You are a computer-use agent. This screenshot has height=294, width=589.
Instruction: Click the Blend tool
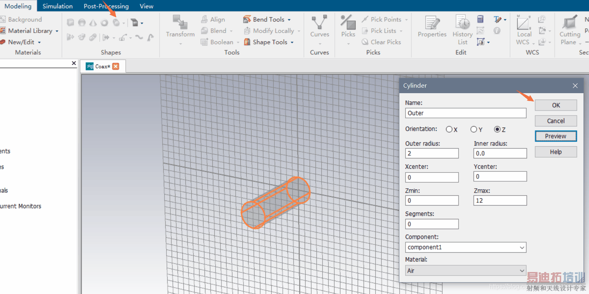coord(217,31)
